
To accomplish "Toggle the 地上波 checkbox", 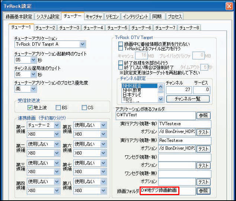I will point(30,108).
